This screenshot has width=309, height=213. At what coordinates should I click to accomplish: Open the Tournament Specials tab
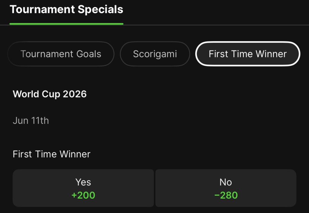[66, 9]
